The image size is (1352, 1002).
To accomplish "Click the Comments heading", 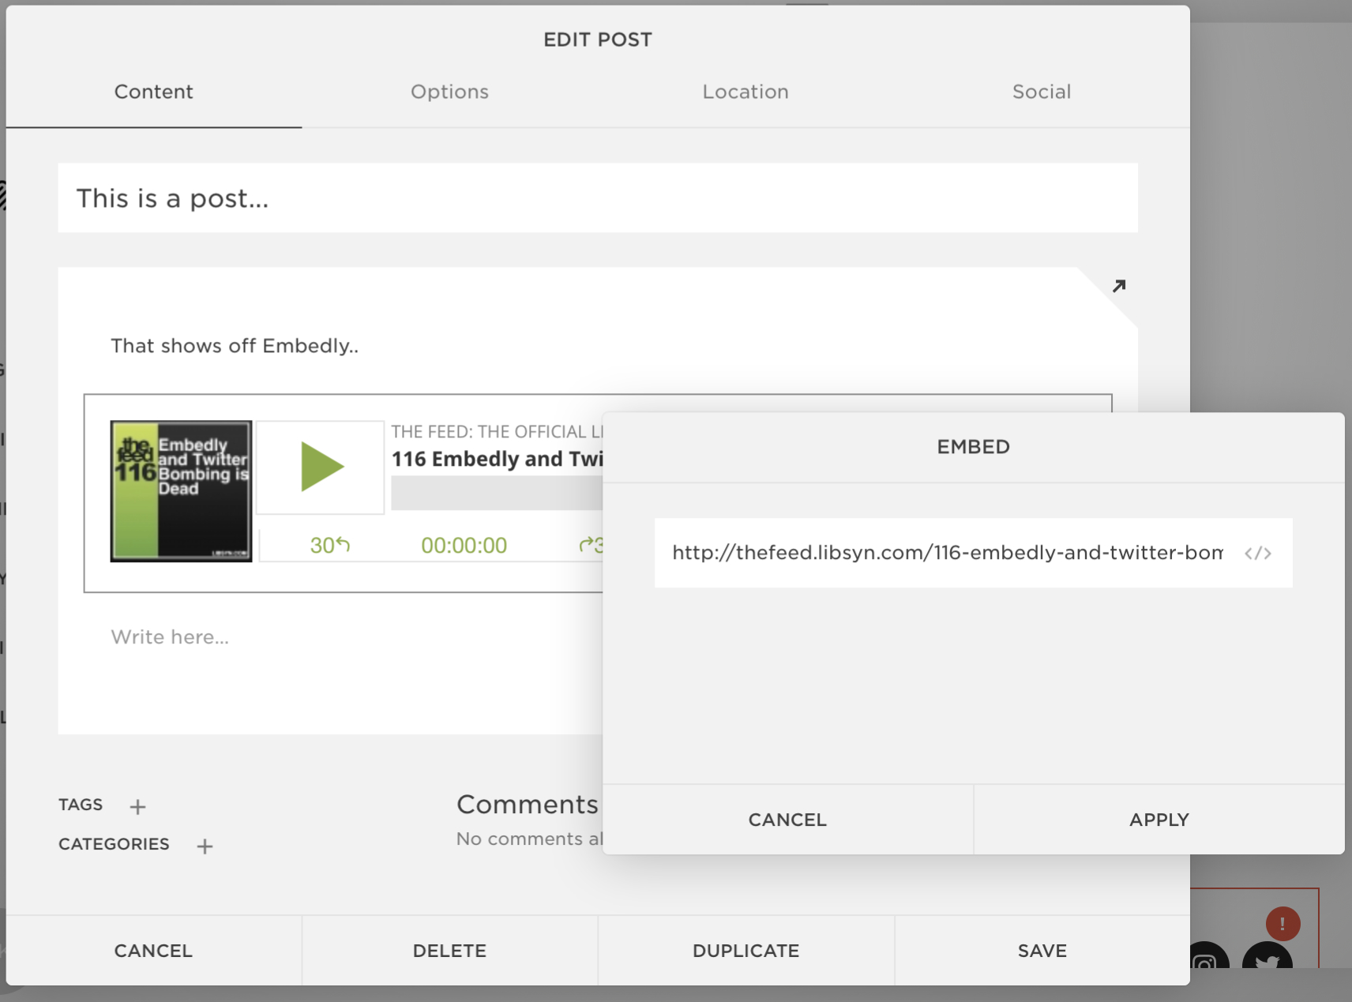I will pyautogui.click(x=528, y=804).
